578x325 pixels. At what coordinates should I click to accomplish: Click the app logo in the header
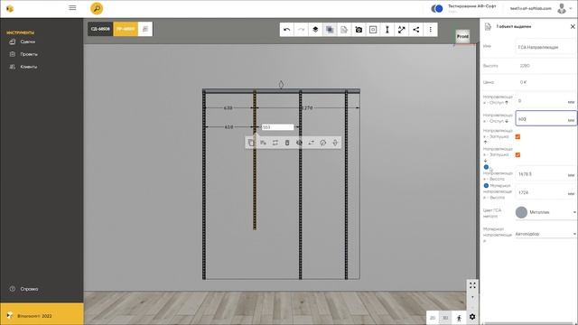pyautogui.click(x=10, y=8)
